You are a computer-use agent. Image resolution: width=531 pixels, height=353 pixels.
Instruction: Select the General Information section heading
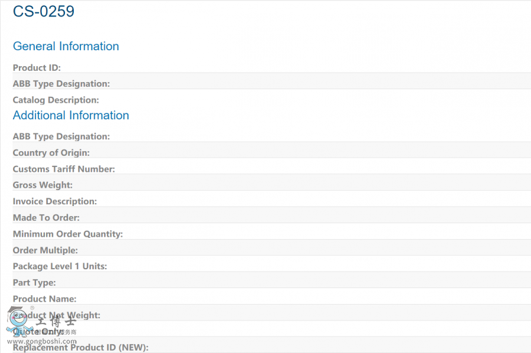click(x=66, y=46)
